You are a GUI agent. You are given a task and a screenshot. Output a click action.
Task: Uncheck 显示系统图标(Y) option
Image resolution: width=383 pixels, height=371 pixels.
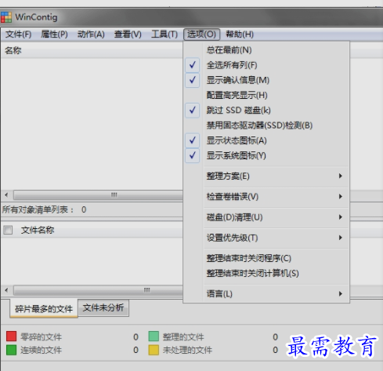pos(266,156)
